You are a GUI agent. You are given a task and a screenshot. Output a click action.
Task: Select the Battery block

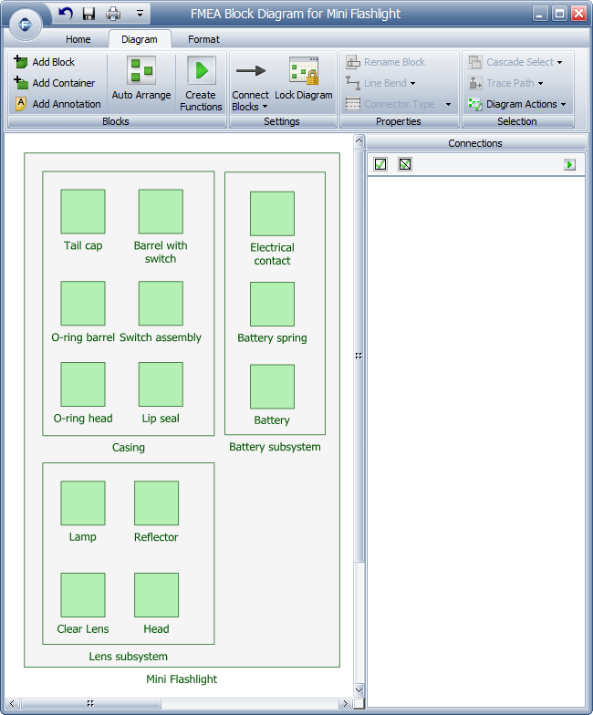[272, 387]
